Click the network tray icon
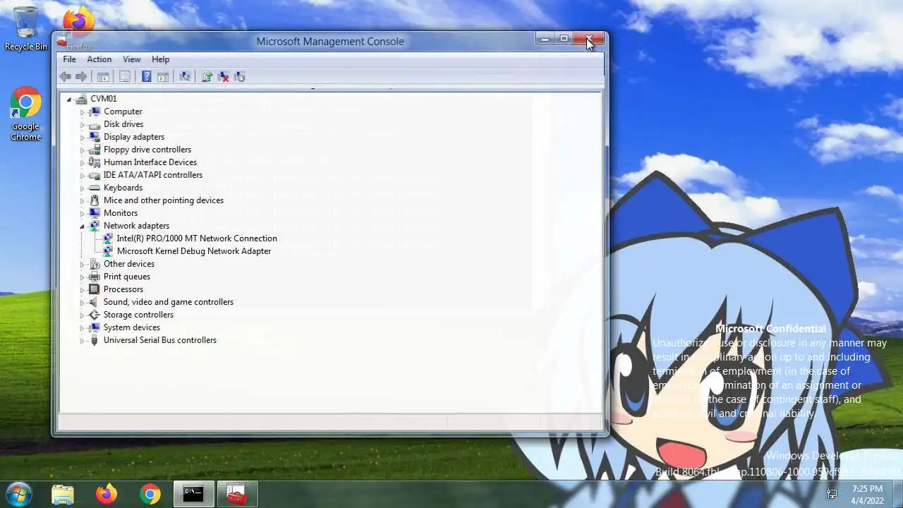This screenshot has height=508, width=903. coord(832,494)
